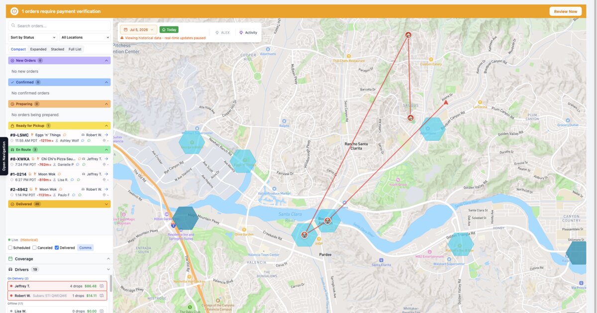Collapse the New Orders section
Screen dimensions: 597x313
click(106, 60)
